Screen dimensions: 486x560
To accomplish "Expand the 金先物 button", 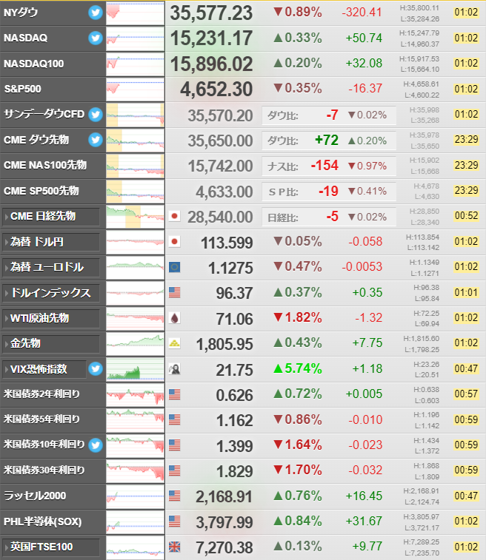I will coord(51,343).
